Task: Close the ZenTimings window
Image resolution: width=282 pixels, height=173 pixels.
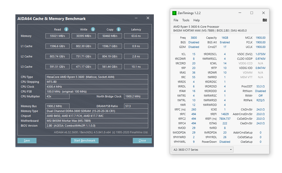Action: [x=264, y=13]
